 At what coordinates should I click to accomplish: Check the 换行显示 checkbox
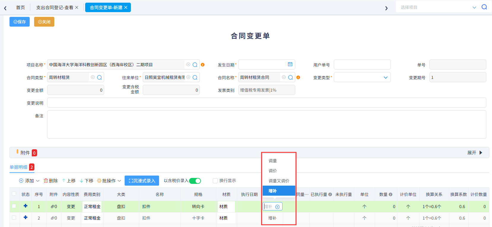[215, 181]
